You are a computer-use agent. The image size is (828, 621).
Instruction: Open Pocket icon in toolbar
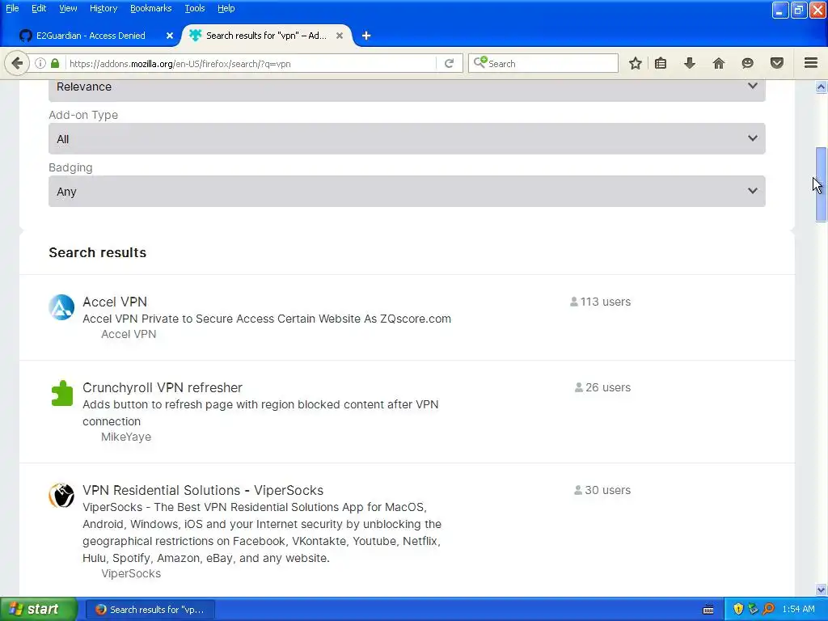click(x=777, y=63)
